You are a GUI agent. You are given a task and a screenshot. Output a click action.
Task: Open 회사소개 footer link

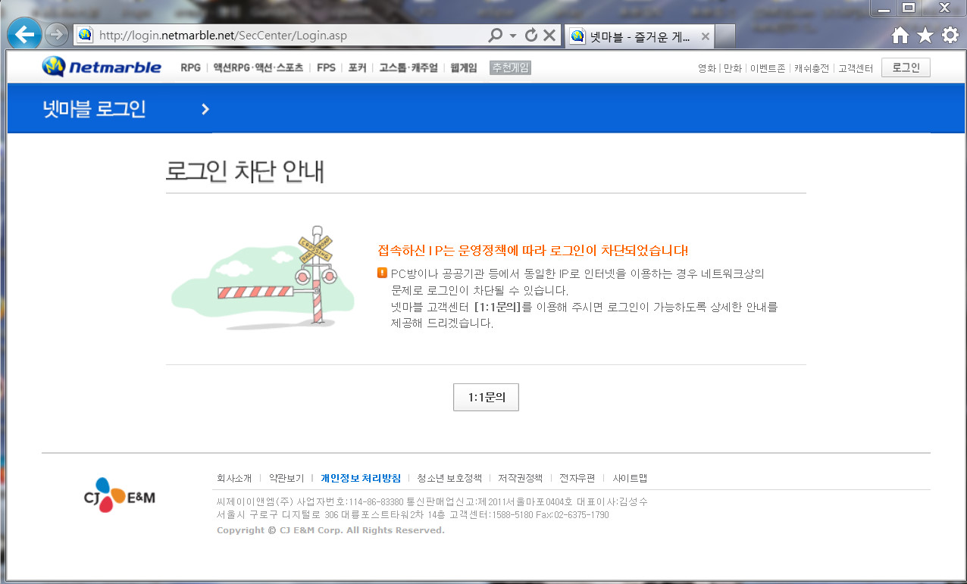[233, 478]
